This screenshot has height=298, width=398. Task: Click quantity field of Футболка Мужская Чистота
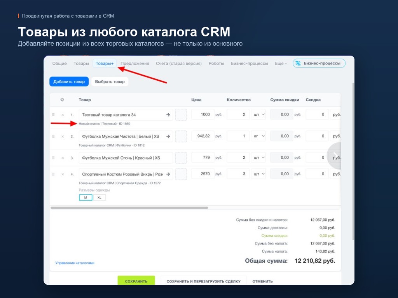click(x=238, y=136)
